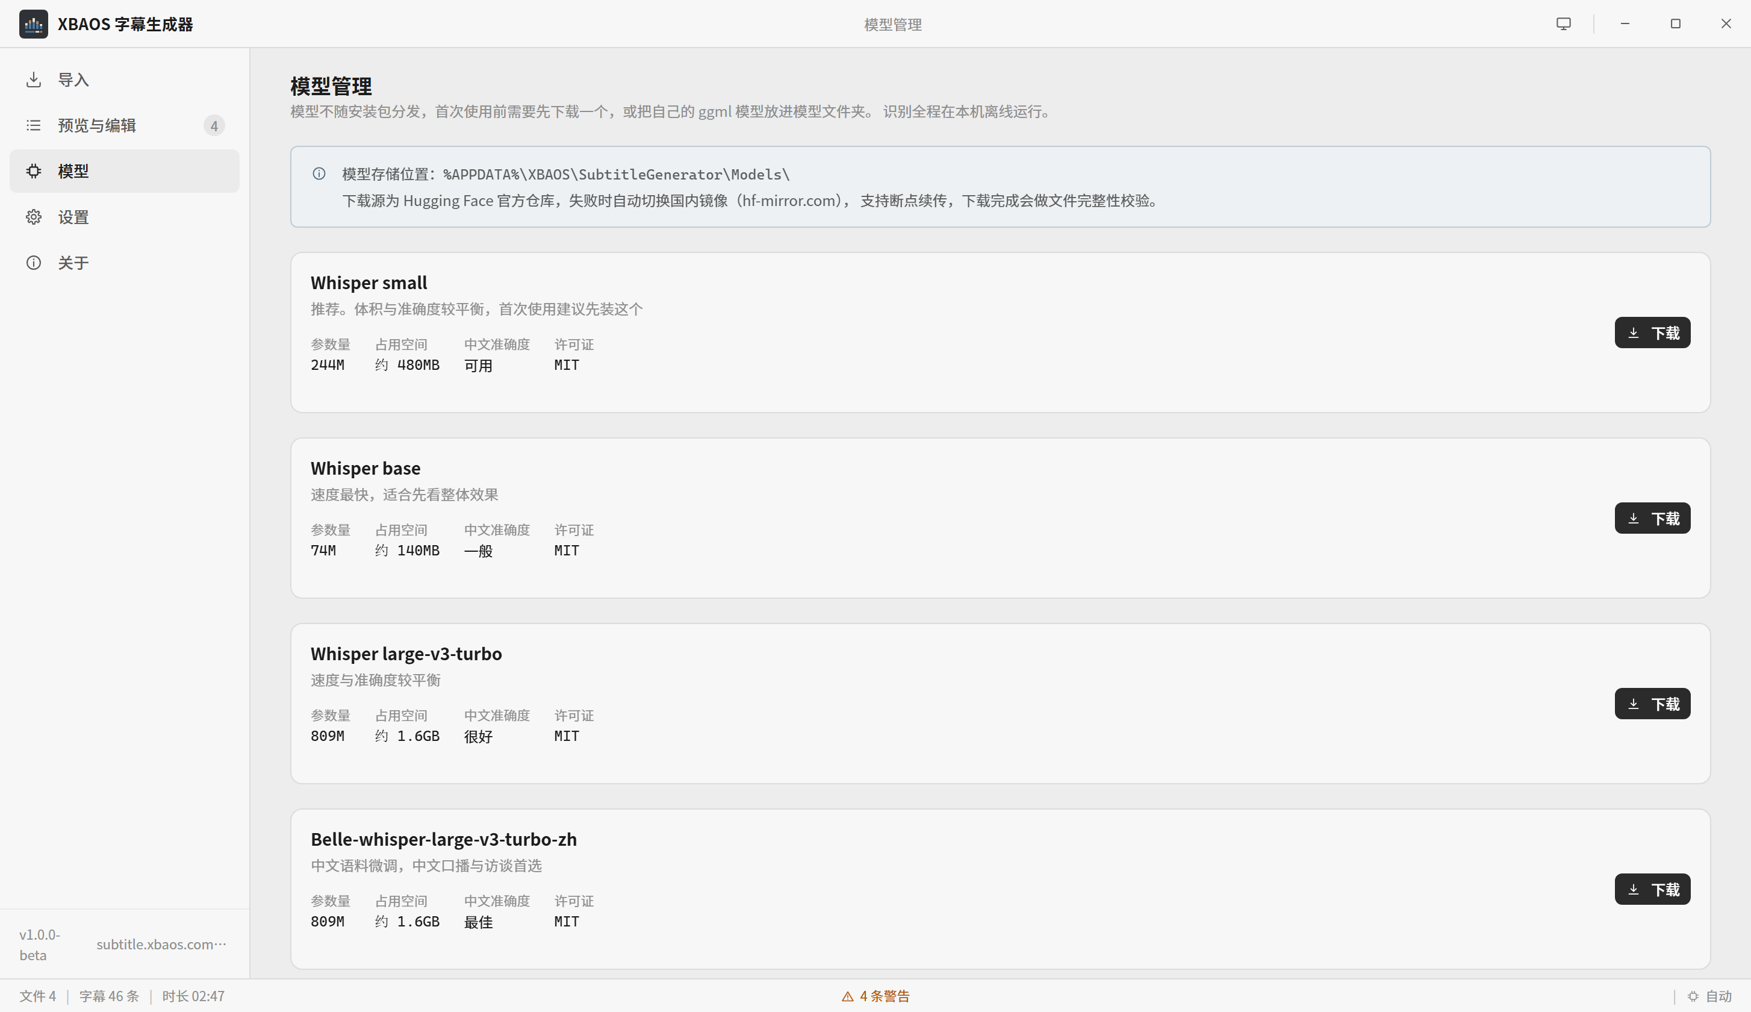Screen dimensions: 1751x1012
Task: Click the model storage path text
Action: 617,175
